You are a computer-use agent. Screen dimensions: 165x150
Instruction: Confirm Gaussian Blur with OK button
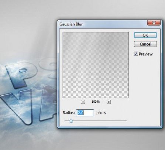pos(145,35)
